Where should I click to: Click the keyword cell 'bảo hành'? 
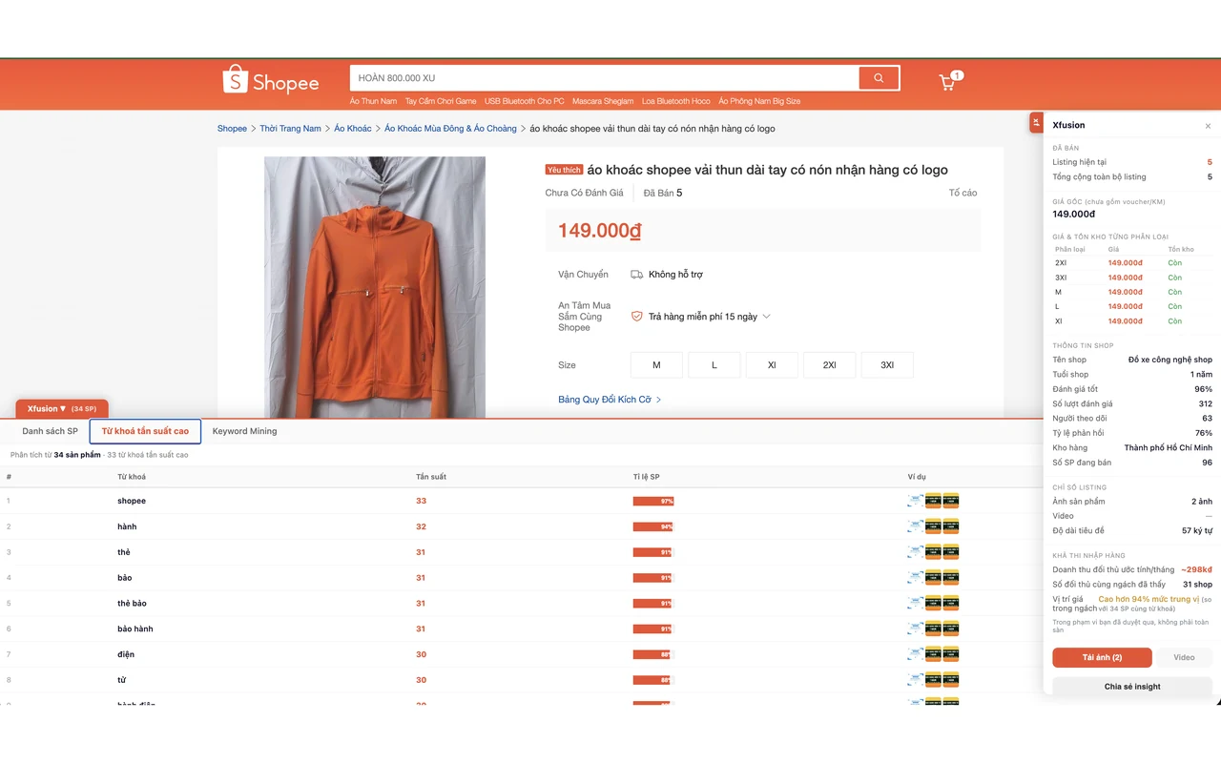(x=135, y=629)
